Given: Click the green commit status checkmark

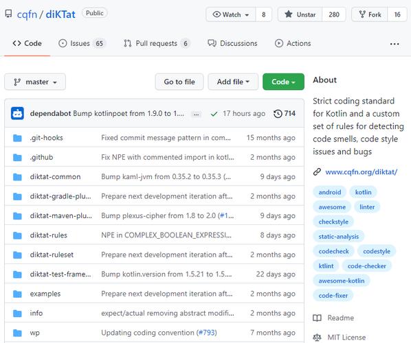Looking at the screenshot, I should [214, 114].
